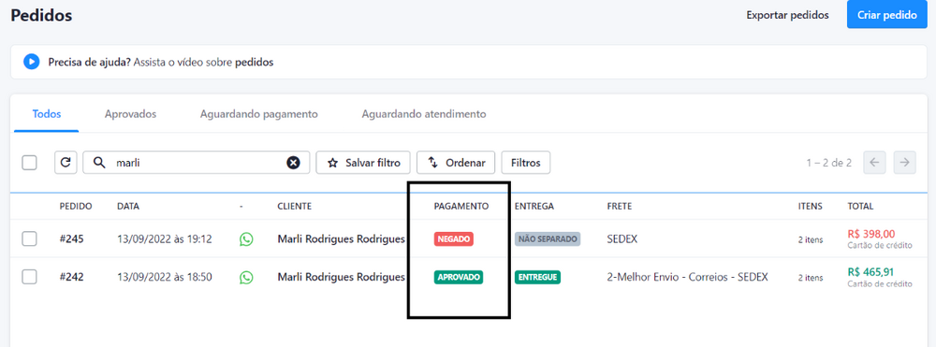This screenshot has width=936, height=347.
Task: Open the Aguardando pagamento tab
Action: [258, 114]
